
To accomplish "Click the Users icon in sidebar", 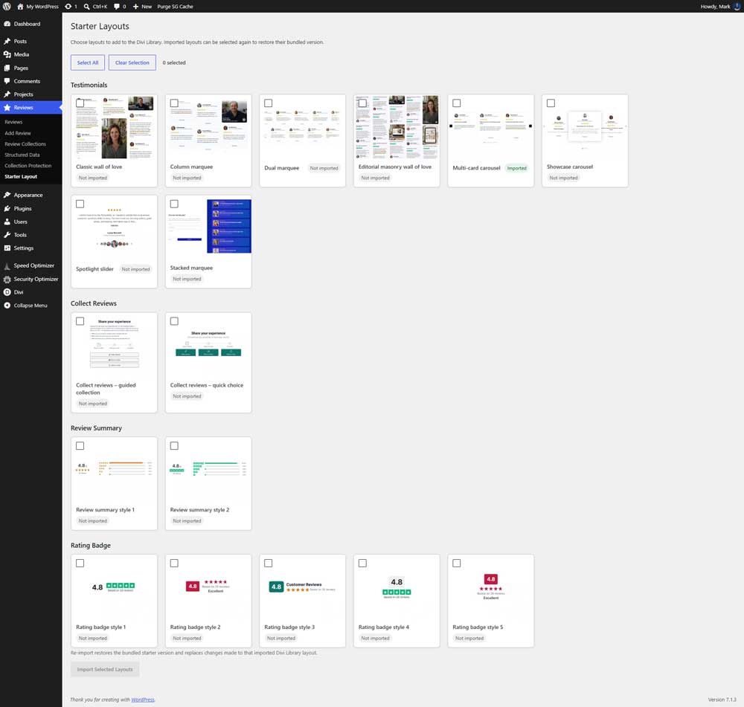I will [x=7, y=222].
